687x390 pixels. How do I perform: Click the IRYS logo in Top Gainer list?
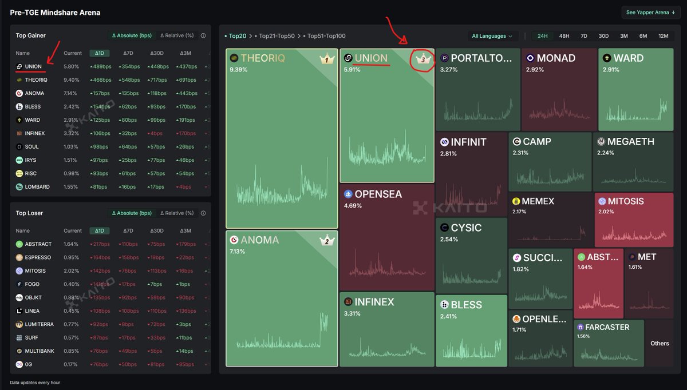(19, 160)
